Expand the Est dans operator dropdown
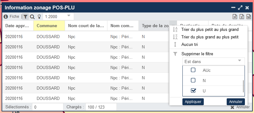 (213, 61)
